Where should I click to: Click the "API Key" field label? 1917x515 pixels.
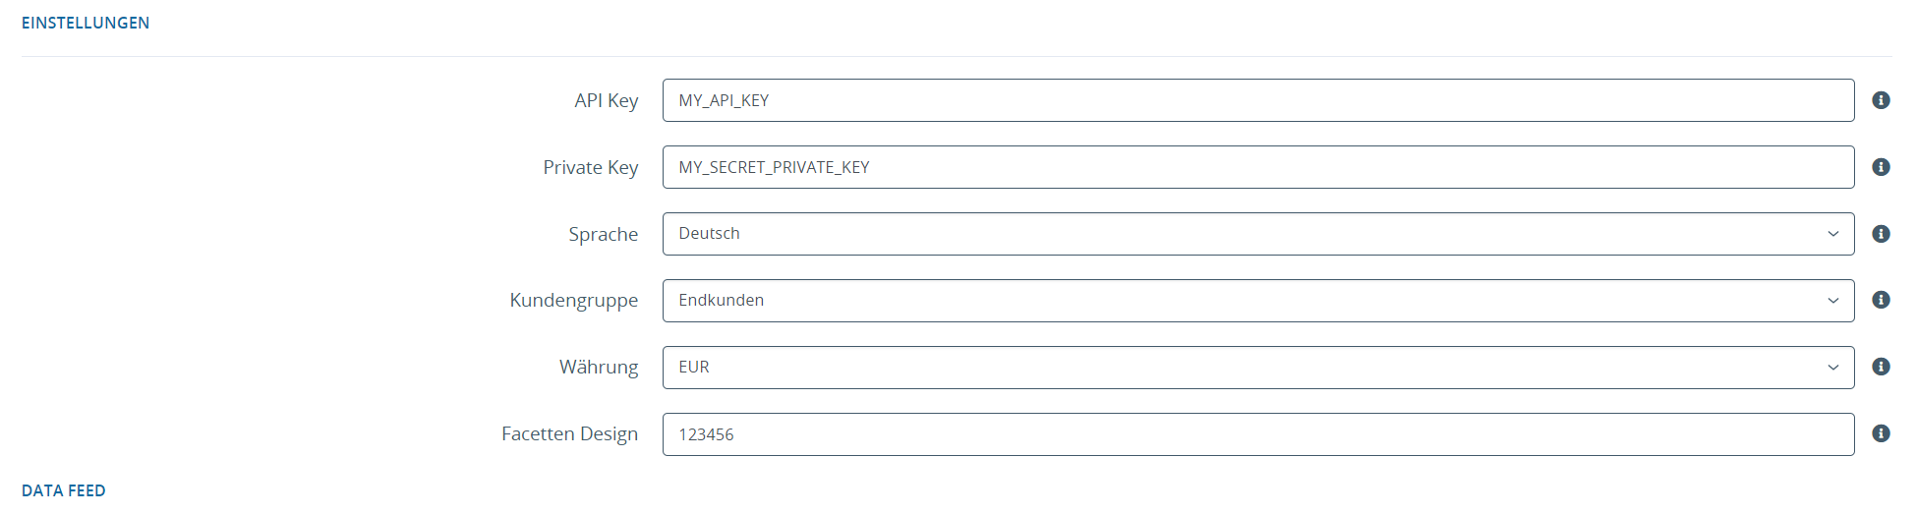click(606, 100)
